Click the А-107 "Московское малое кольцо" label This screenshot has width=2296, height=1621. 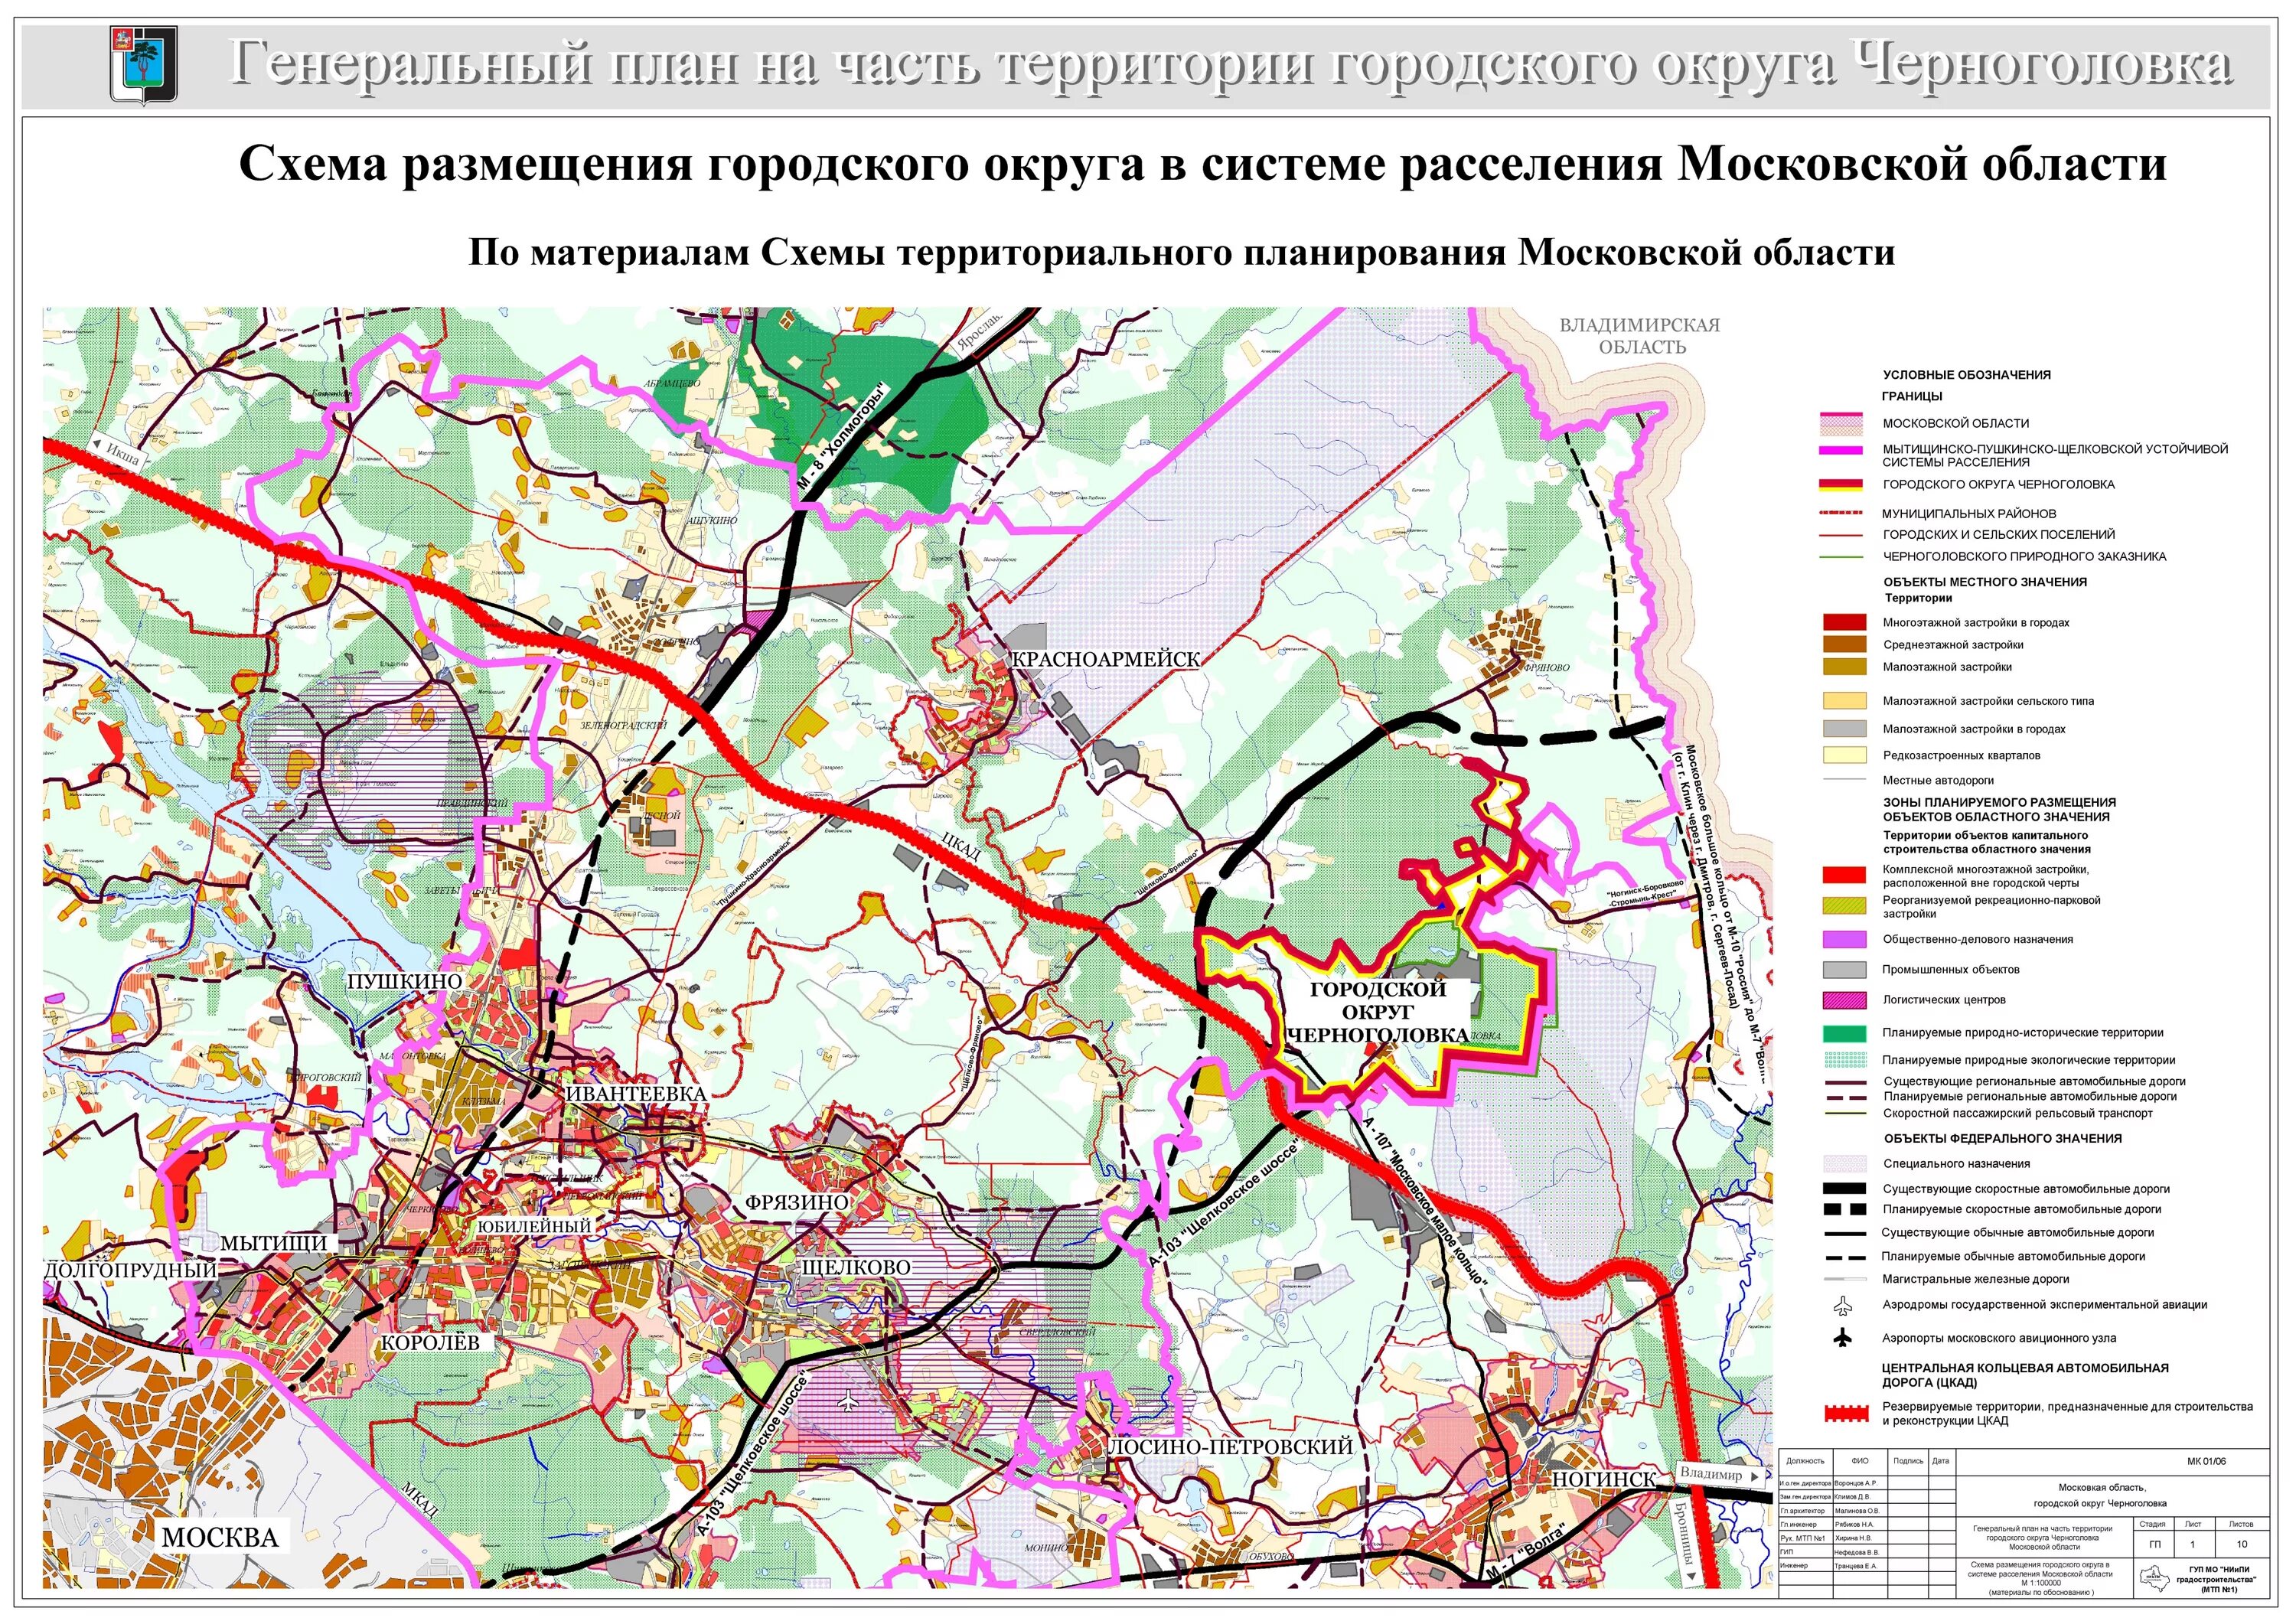pos(1424,1202)
